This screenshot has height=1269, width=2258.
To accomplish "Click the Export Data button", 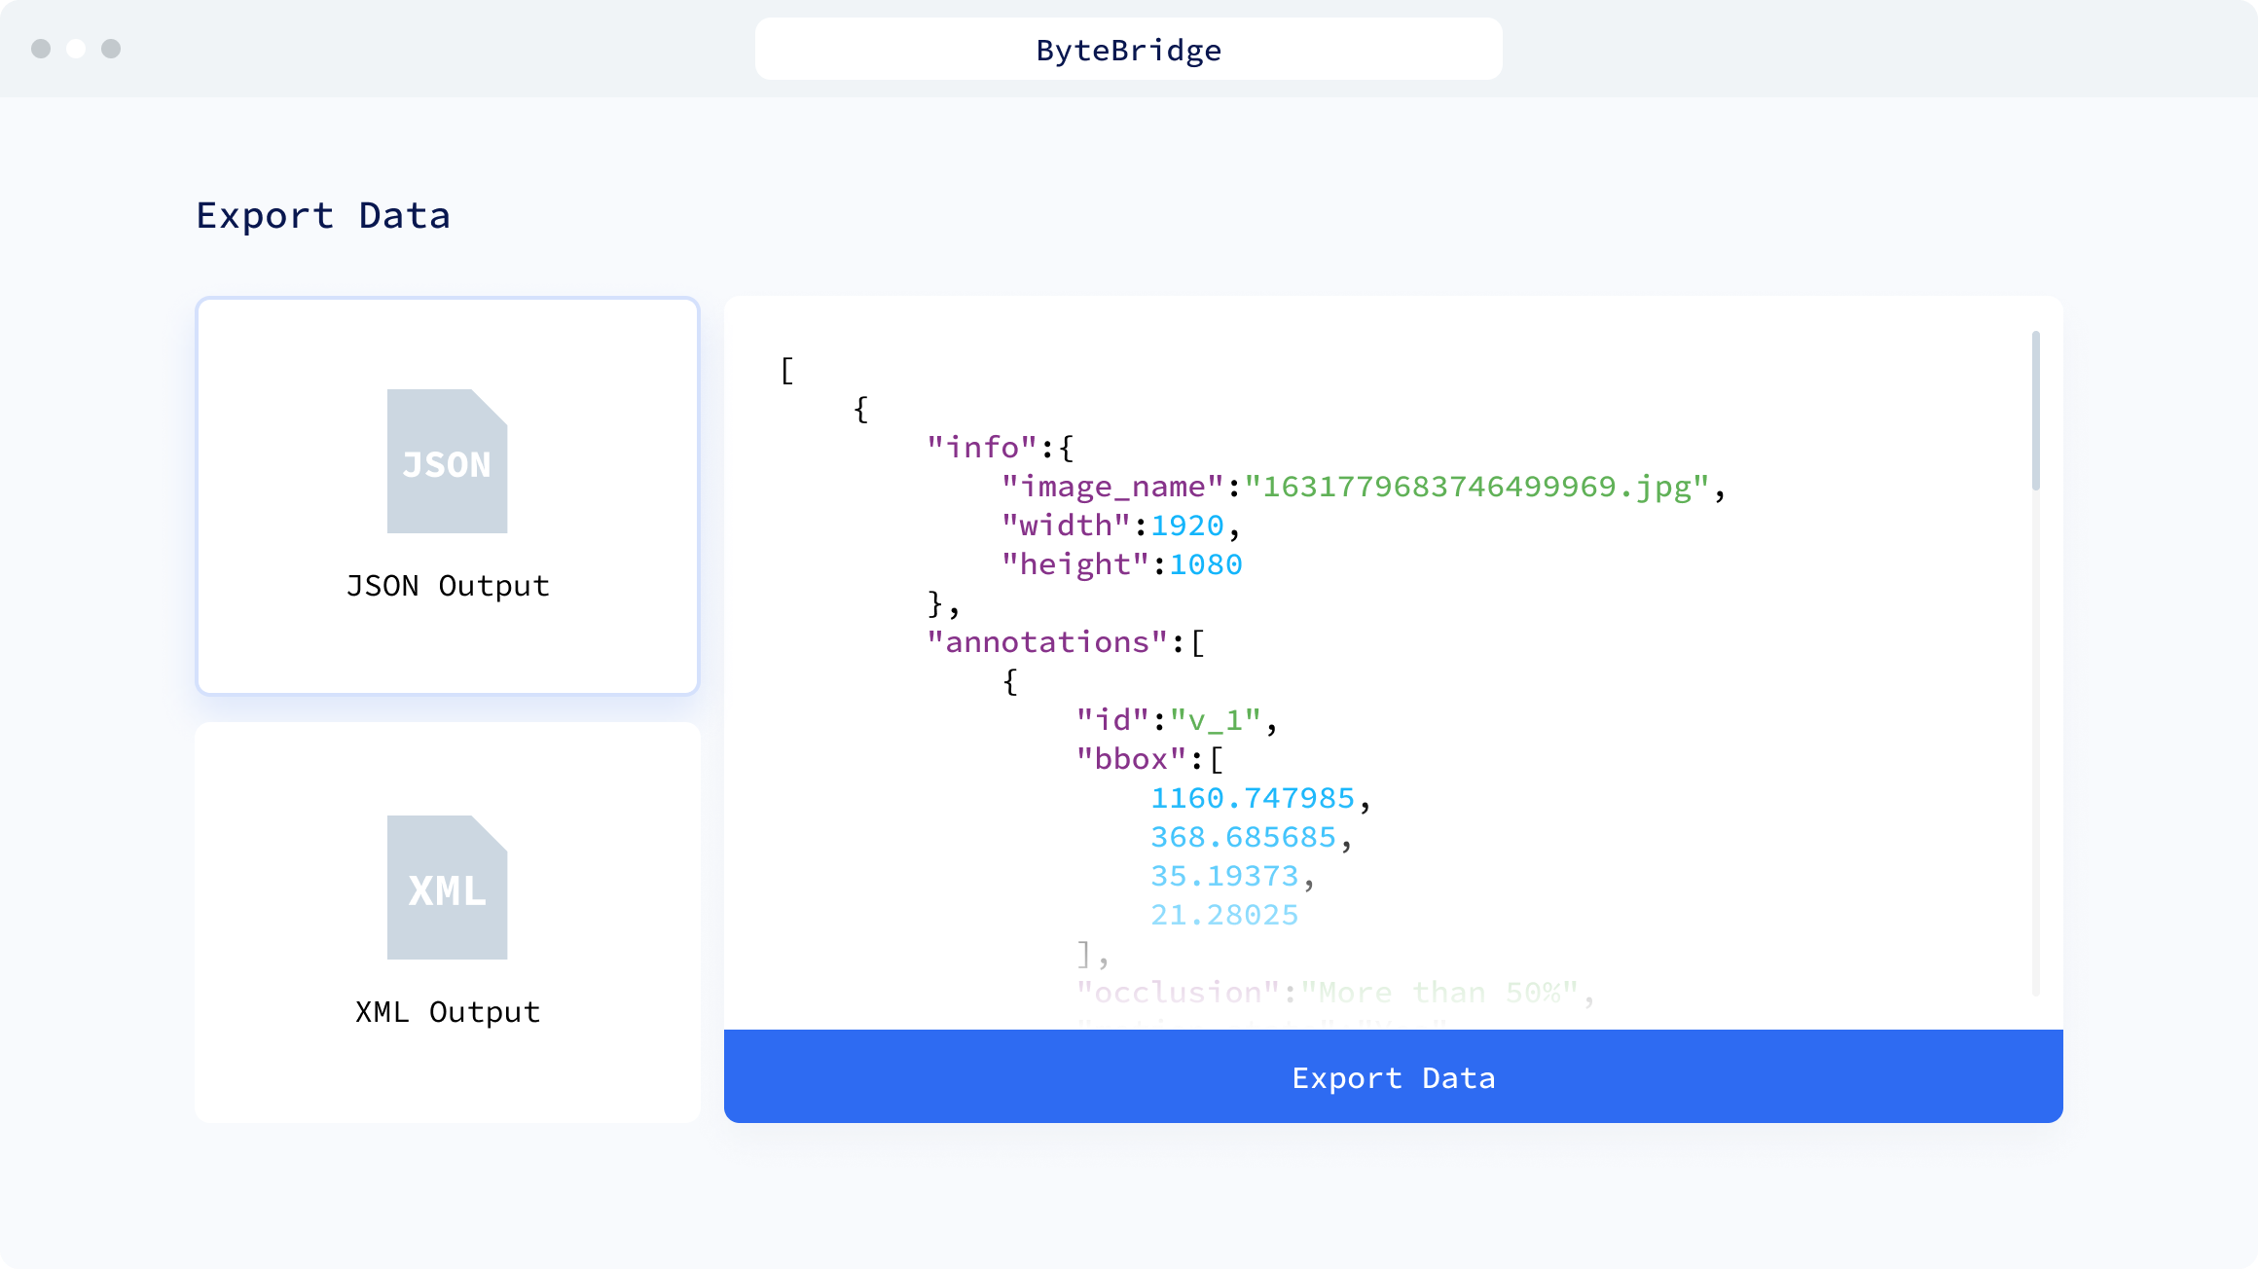I will (1394, 1077).
